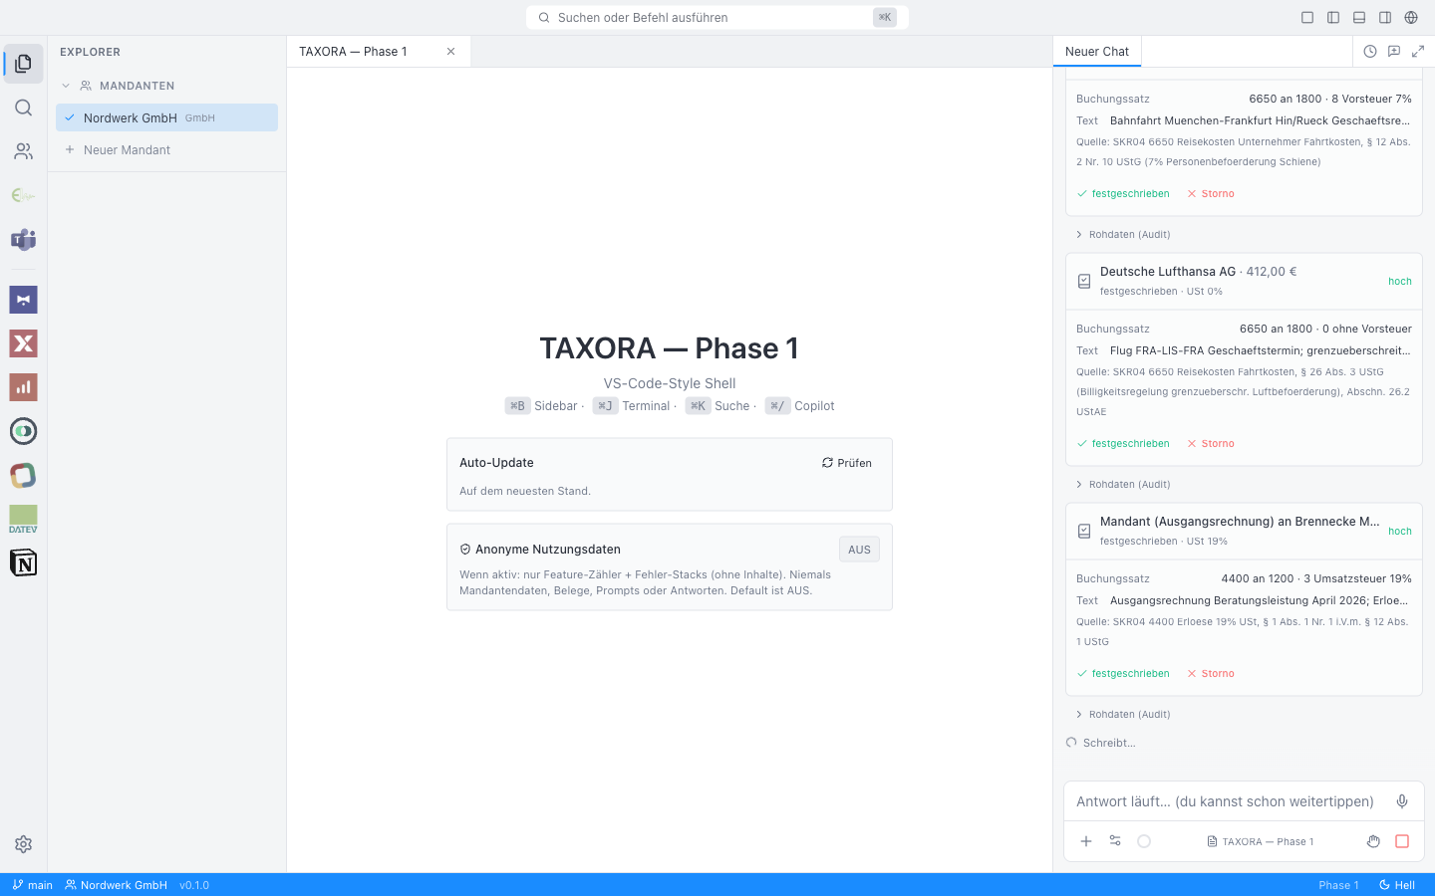
Task: Stop the running answer with red square
Action: [1402, 841]
